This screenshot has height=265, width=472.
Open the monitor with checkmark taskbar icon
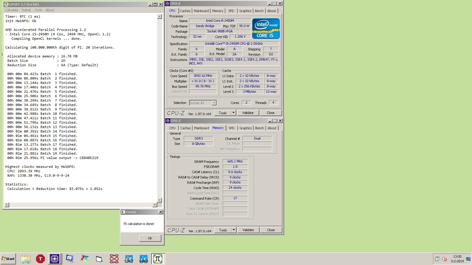point(70,259)
